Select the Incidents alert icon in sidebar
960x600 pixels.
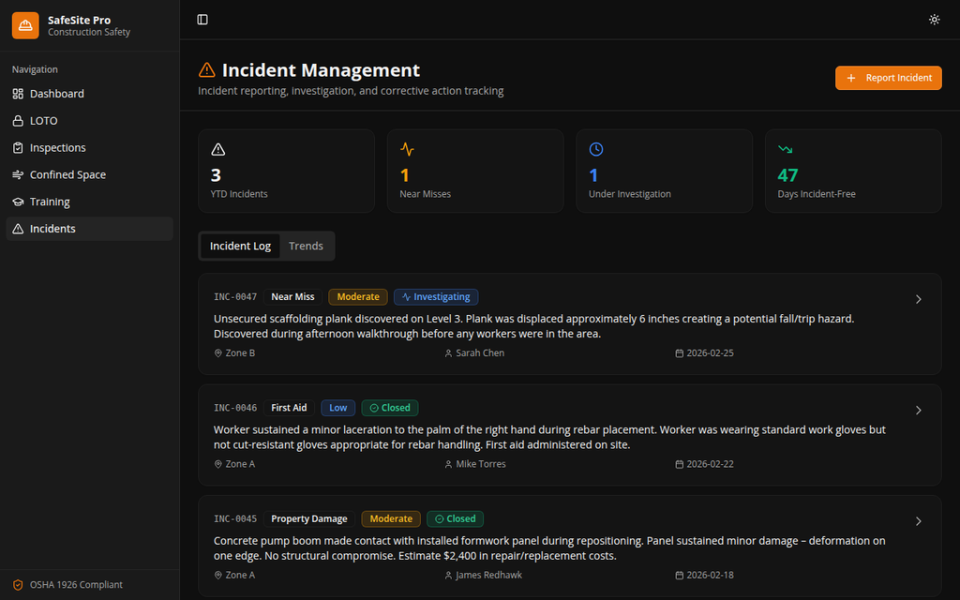pyautogui.click(x=21, y=228)
